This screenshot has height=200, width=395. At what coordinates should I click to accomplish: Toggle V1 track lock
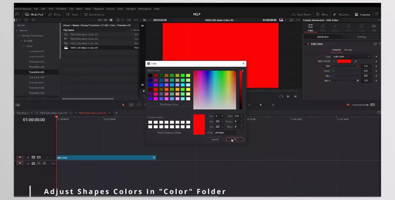click(28, 157)
